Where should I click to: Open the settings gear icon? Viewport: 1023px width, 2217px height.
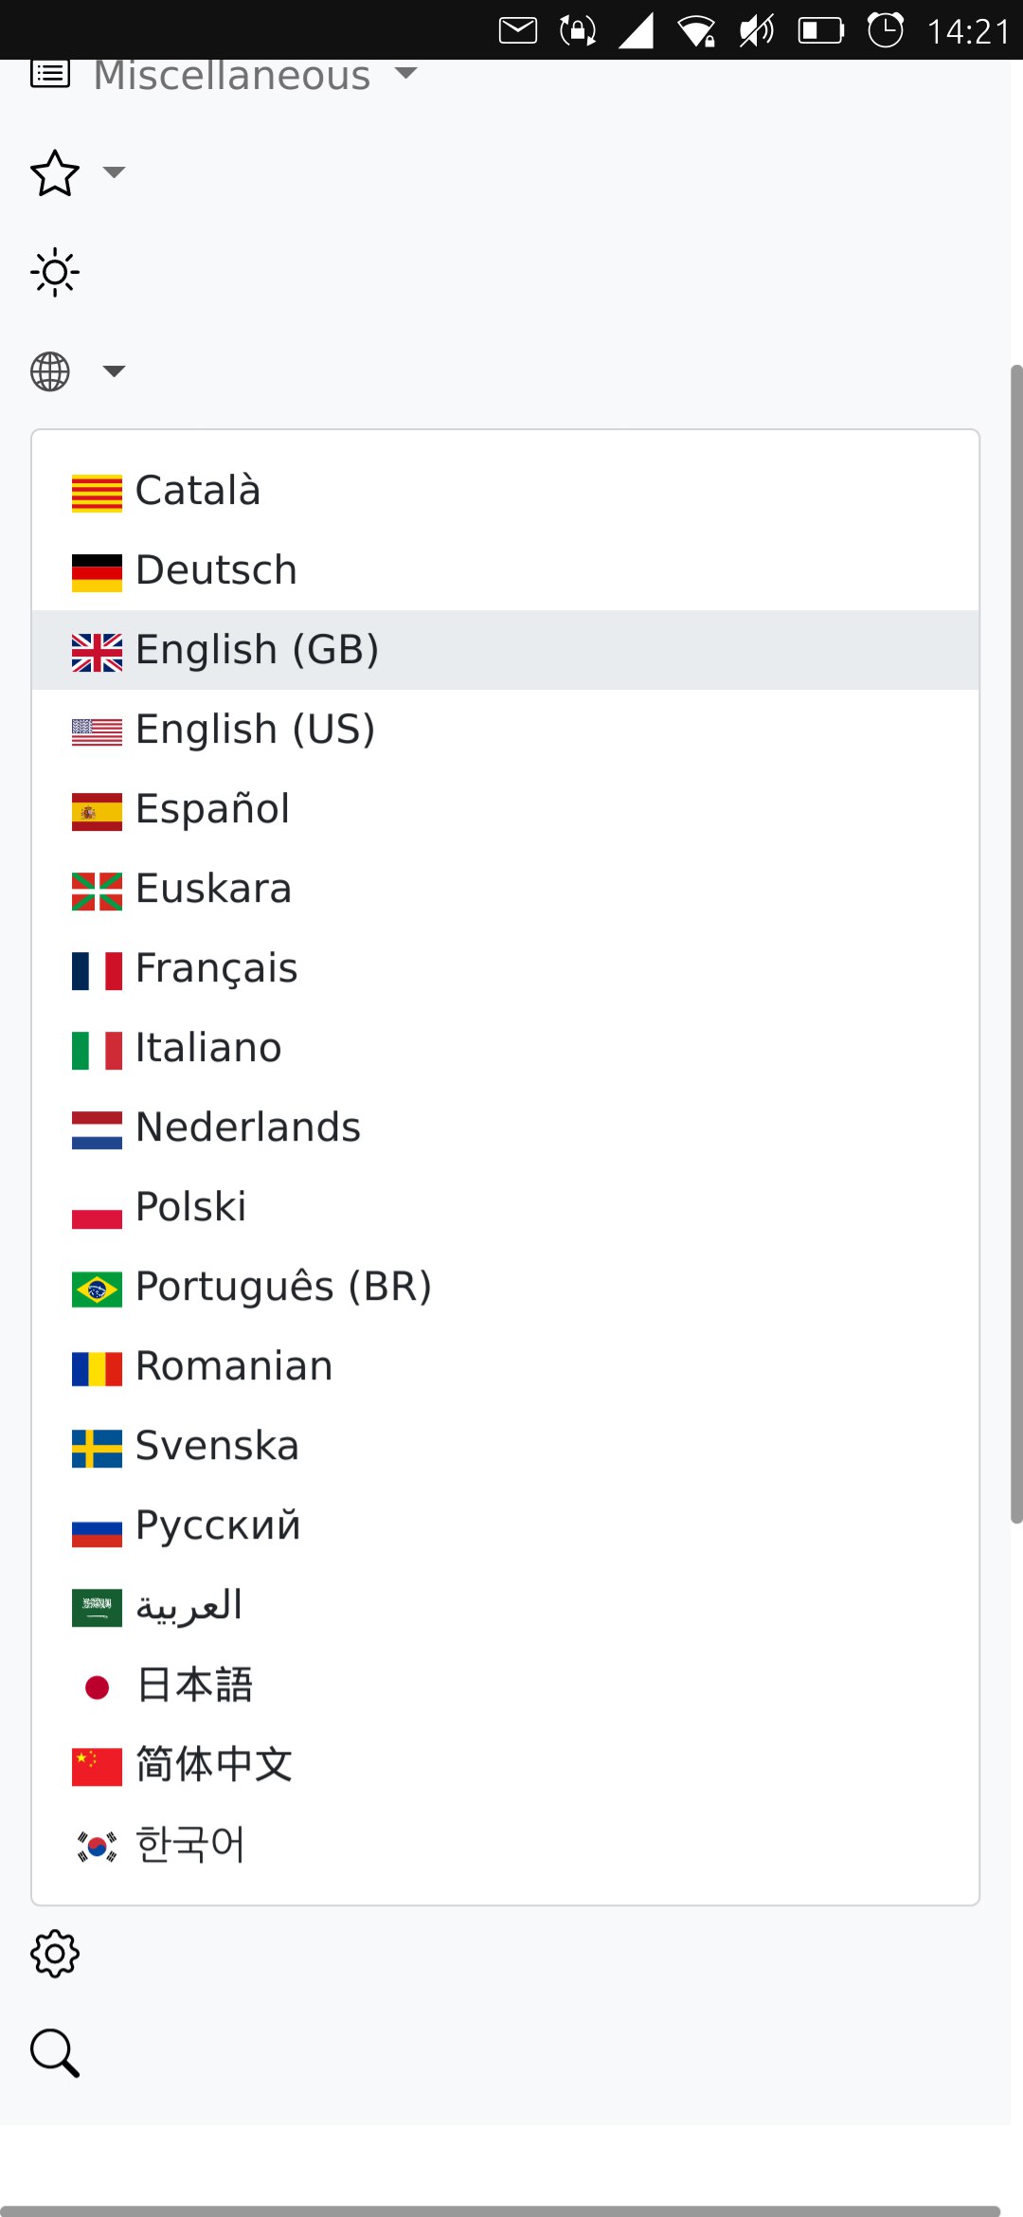tap(55, 1954)
